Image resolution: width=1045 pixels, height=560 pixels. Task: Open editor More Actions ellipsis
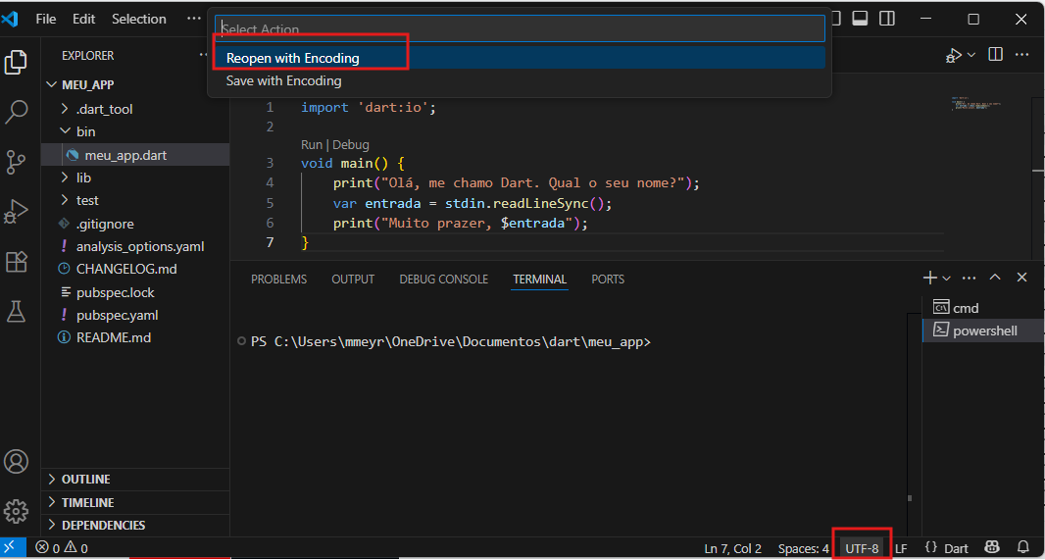(x=1023, y=54)
